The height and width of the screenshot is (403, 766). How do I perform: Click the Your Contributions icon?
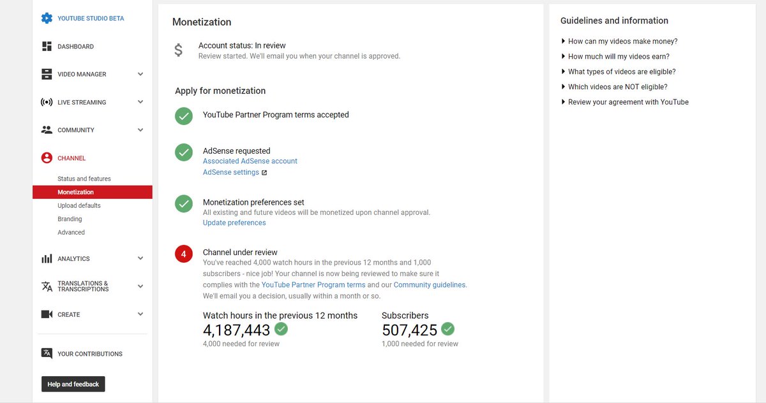tap(47, 354)
